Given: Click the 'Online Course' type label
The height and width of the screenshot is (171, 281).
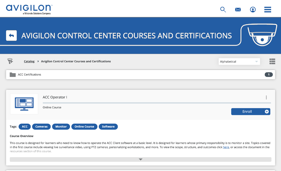Looking at the screenshot, I should 52,107.
